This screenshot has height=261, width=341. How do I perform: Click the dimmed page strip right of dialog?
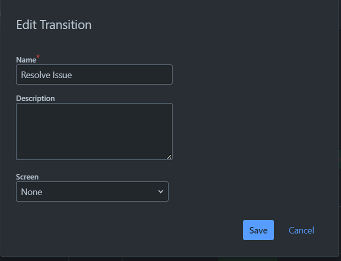(340, 130)
